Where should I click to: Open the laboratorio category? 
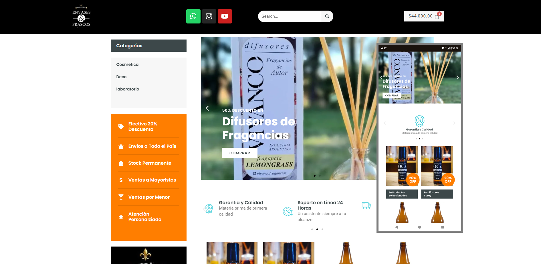tap(128, 89)
